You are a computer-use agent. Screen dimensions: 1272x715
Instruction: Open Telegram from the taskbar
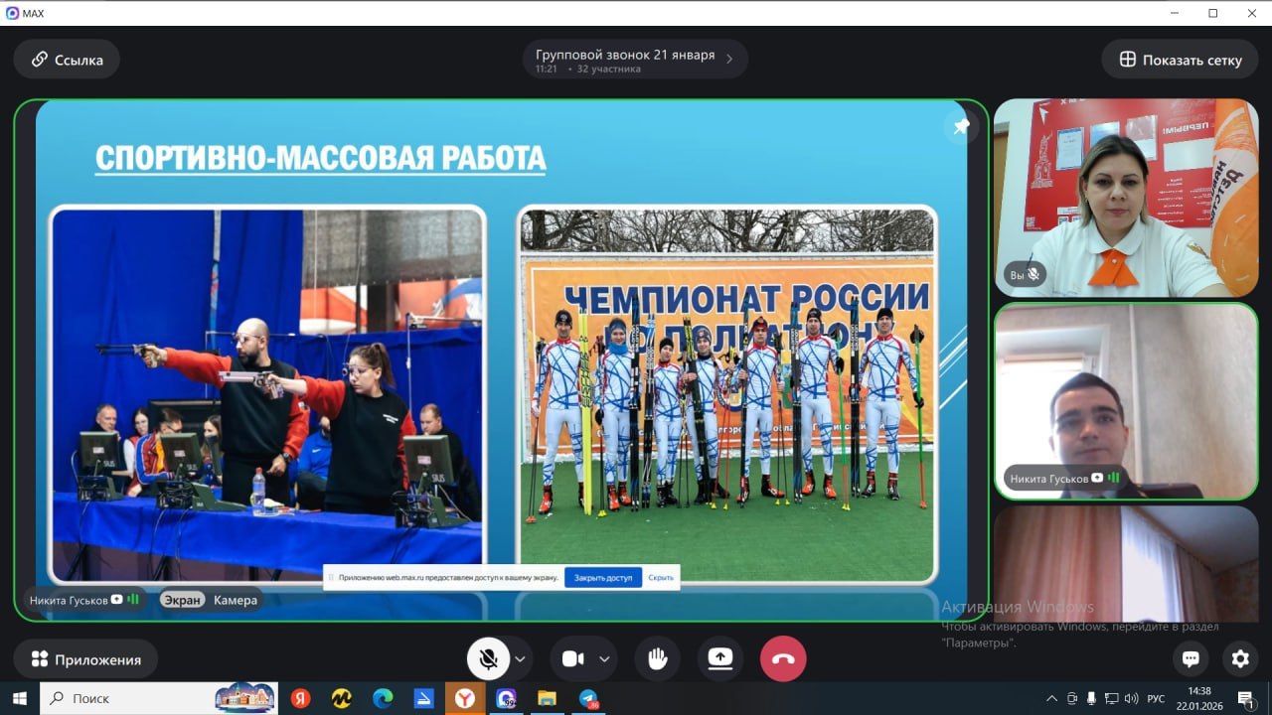coord(588,698)
